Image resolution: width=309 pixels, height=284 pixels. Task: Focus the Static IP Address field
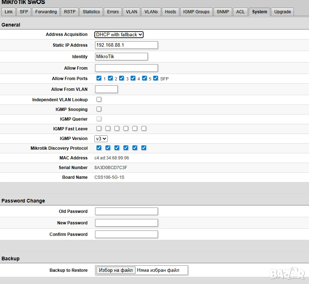point(126,45)
